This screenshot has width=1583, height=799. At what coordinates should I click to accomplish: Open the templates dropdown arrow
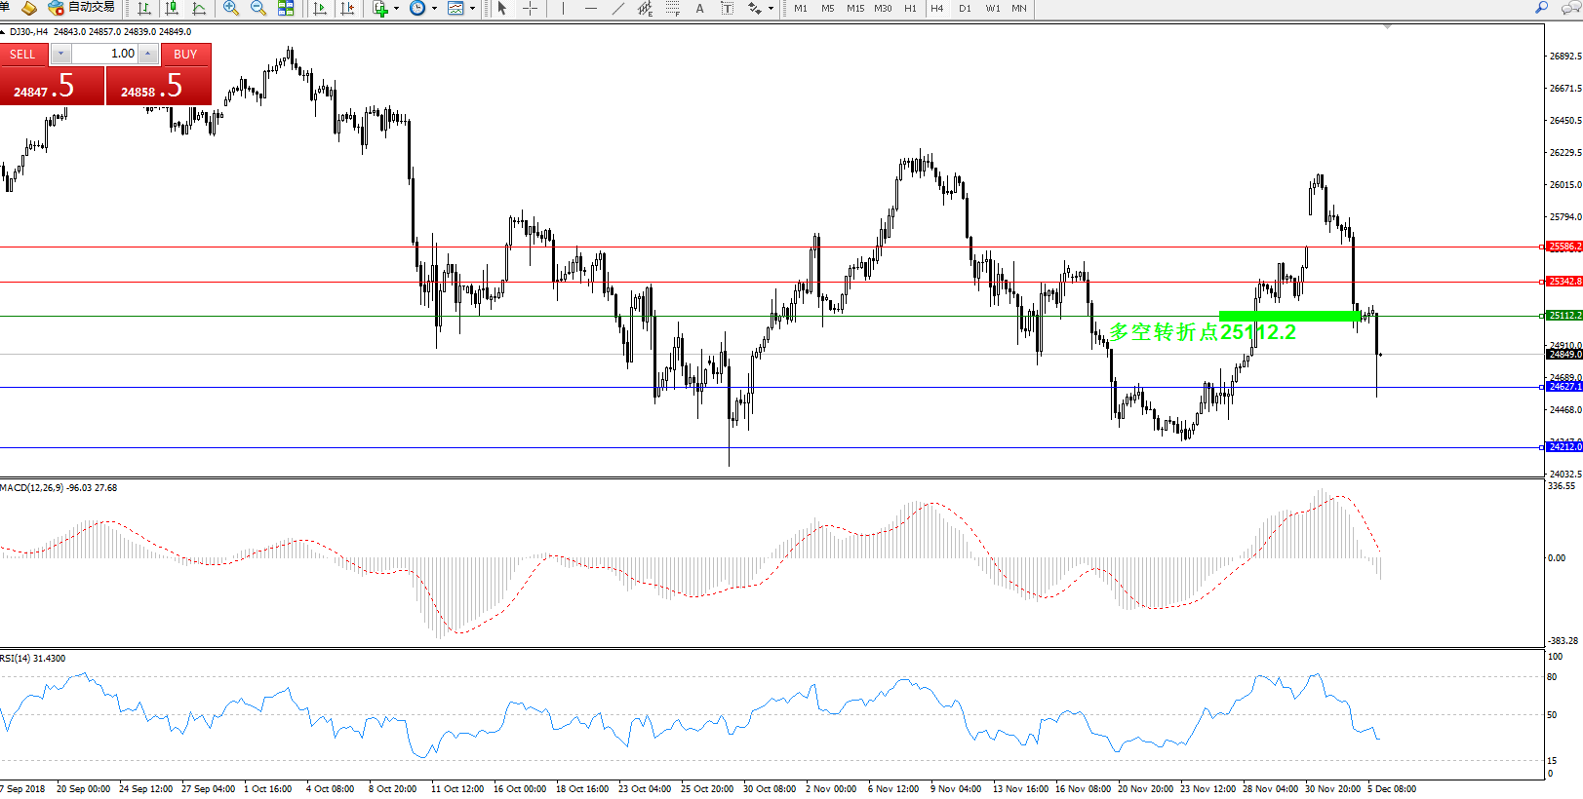click(472, 8)
